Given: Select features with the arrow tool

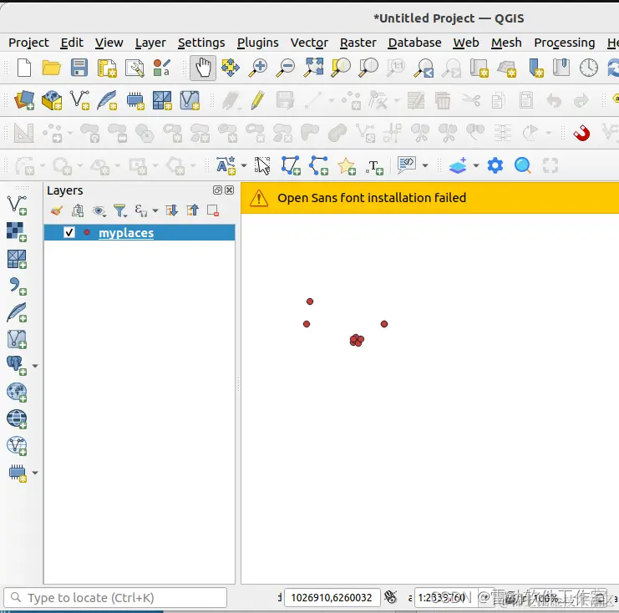Looking at the screenshot, I should pos(262,165).
